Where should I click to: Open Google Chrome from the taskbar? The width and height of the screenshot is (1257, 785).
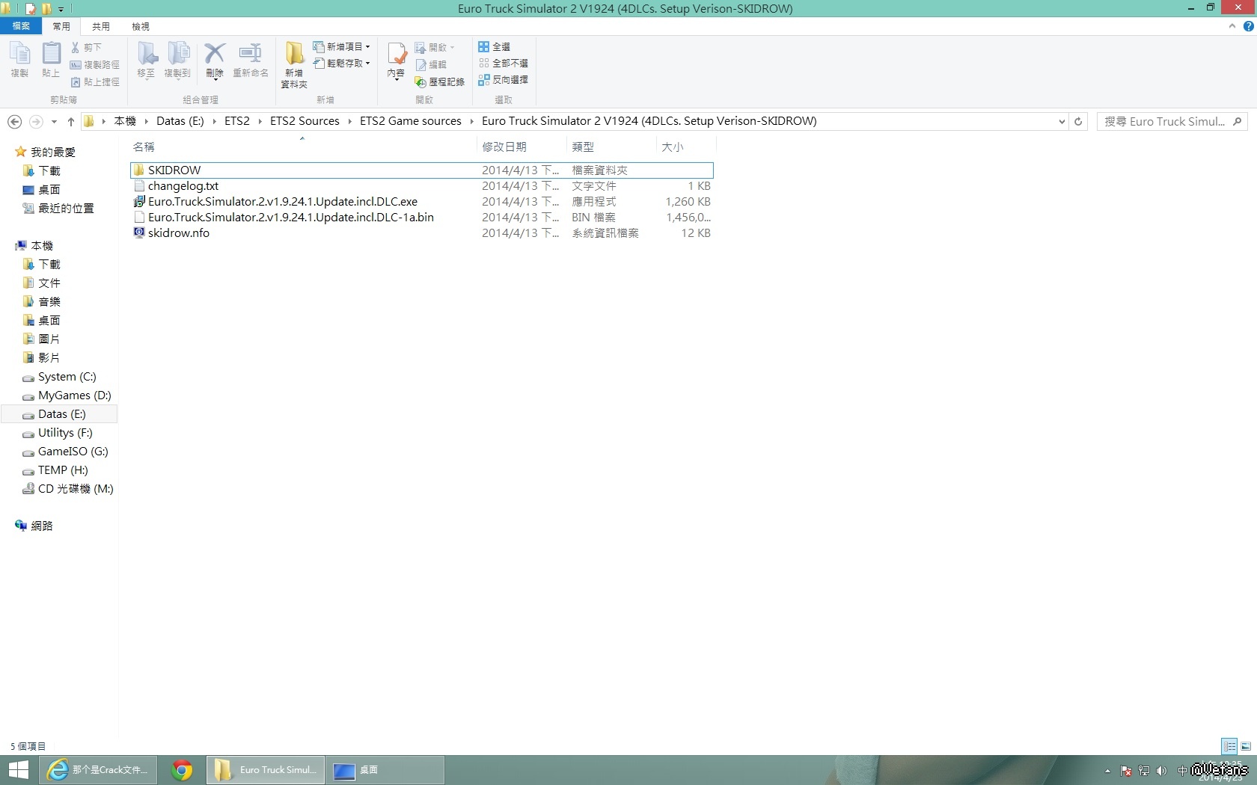pyautogui.click(x=181, y=770)
